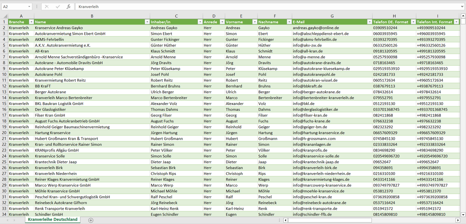Open the Branche column filter dropdown
466x224 pixels.
31,22
